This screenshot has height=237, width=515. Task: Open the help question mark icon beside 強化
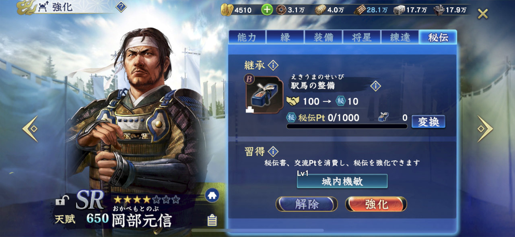tap(121, 6)
